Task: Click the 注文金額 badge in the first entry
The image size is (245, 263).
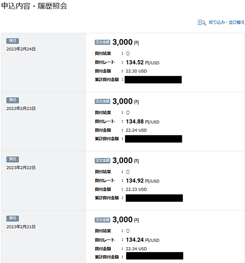Action: click(x=102, y=42)
